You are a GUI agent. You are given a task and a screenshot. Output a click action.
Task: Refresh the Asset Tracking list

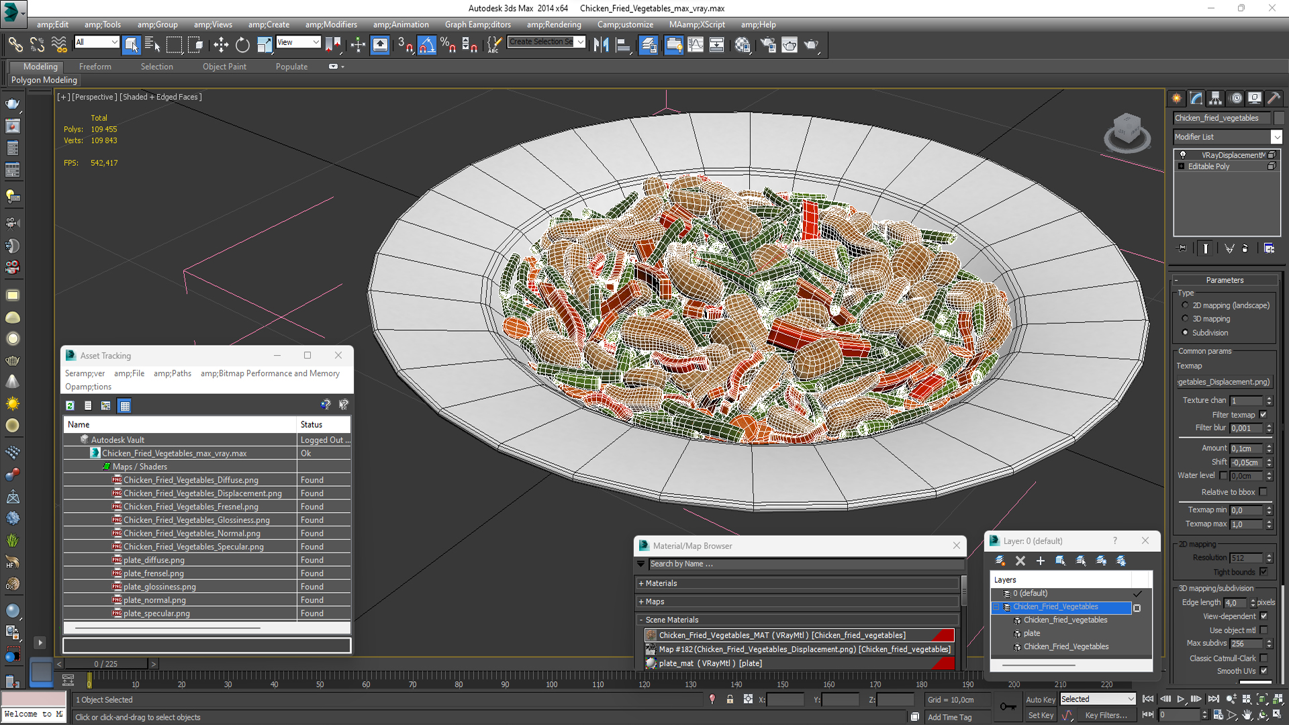(x=70, y=405)
